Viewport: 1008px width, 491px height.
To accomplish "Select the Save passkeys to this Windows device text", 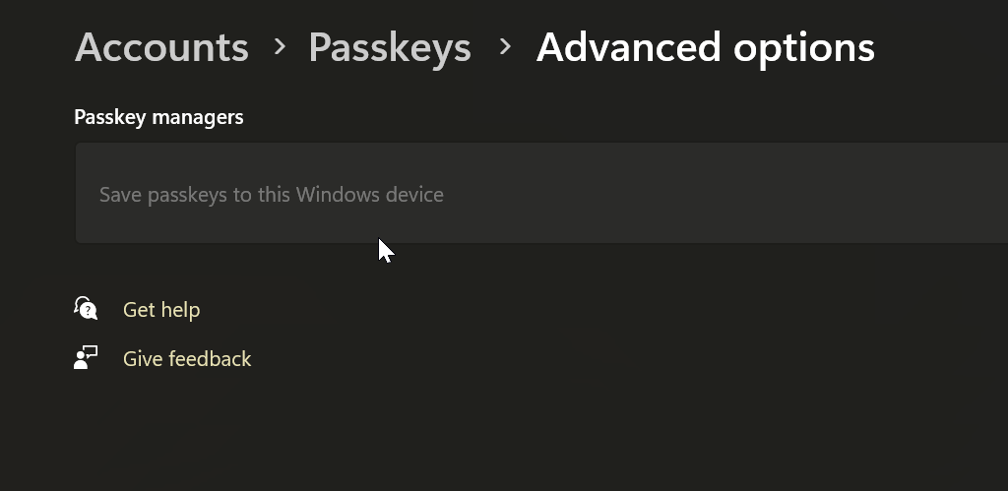I will pyautogui.click(x=271, y=195).
